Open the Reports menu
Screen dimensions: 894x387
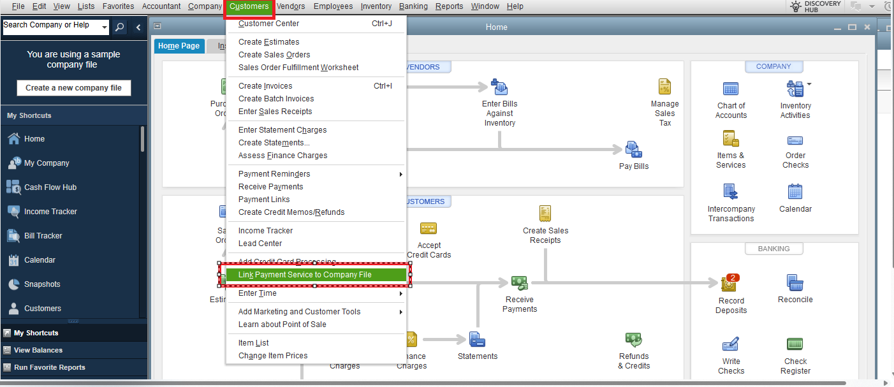(x=450, y=6)
